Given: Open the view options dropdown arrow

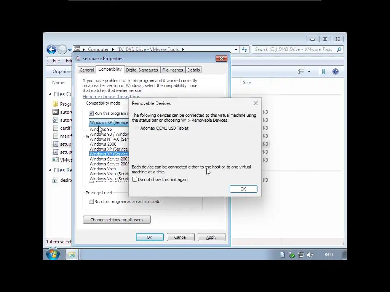Looking at the screenshot, I should 309,71.
